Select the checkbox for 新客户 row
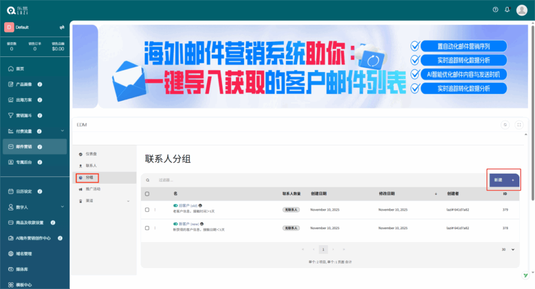The height and width of the screenshot is (289, 535). (147, 228)
